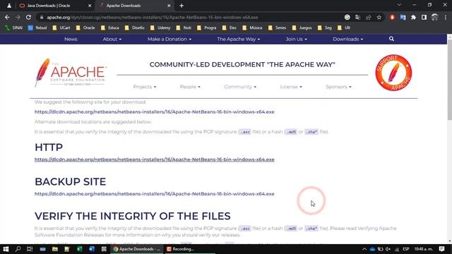Image resolution: width=452 pixels, height=254 pixels.
Task: Click the HTTP section NetBeans installer link
Action: 154,159
